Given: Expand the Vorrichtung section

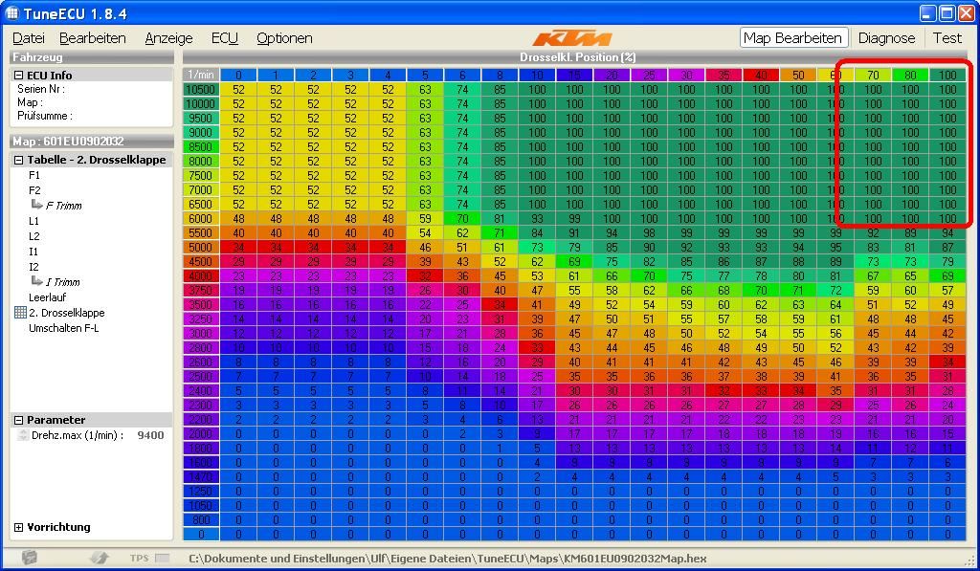Looking at the screenshot, I should (18, 527).
